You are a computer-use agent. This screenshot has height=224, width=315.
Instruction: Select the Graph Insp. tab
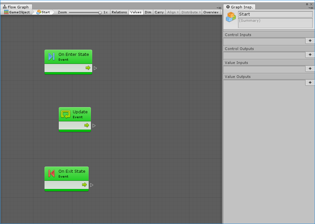click(x=240, y=7)
